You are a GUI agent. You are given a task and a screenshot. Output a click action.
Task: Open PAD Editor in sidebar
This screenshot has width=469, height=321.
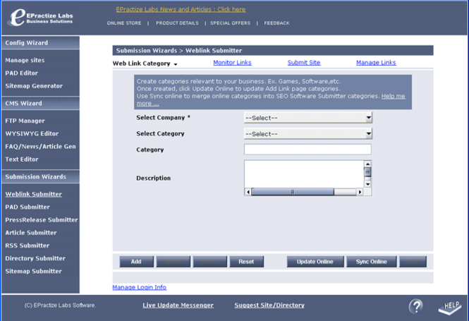click(22, 73)
